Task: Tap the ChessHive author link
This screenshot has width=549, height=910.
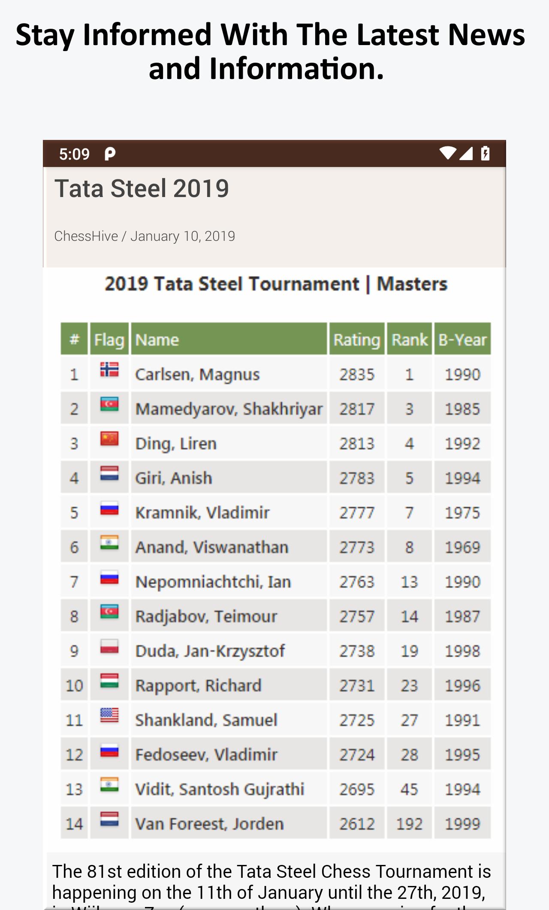Action: pos(86,236)
